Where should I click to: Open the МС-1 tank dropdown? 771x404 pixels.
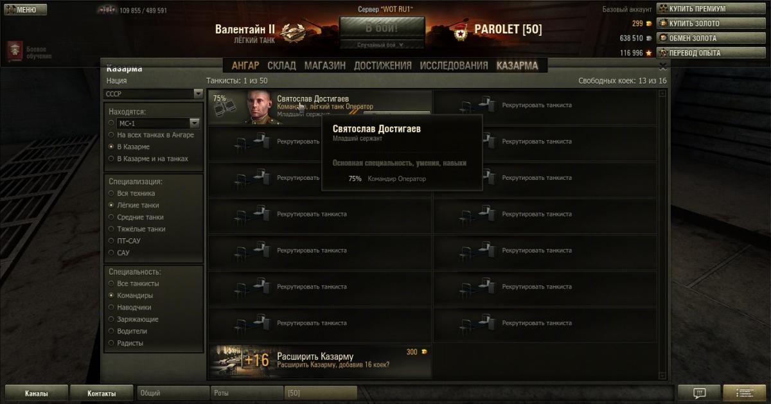(x=159, y=123)
